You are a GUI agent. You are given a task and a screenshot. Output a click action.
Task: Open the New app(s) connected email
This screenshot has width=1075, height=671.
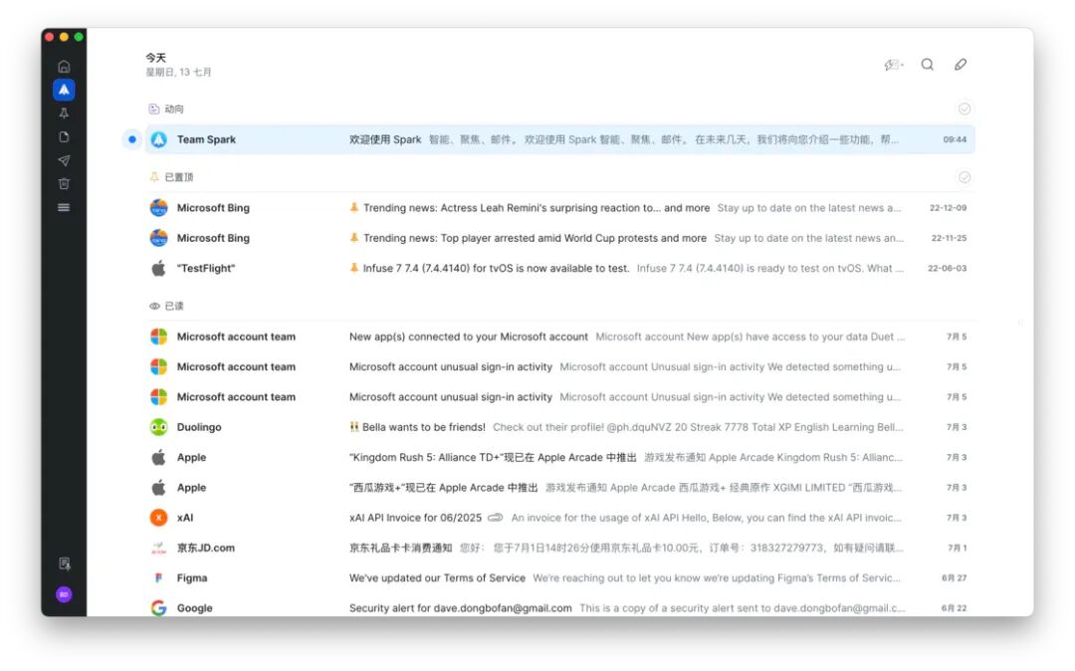pos(559,336)
